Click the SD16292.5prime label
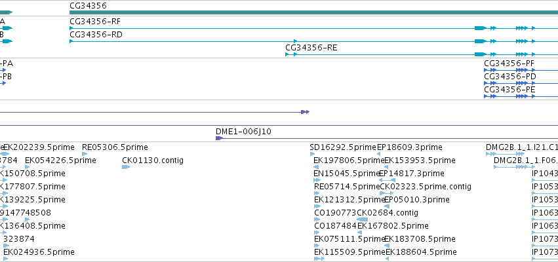The image size is (558, 262). [x=343, y=147]
